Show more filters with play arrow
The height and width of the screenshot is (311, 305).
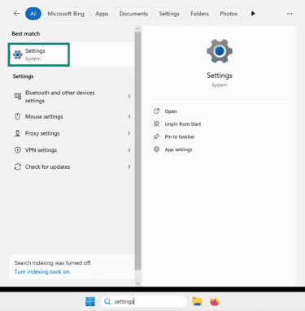tap(253, 14)
